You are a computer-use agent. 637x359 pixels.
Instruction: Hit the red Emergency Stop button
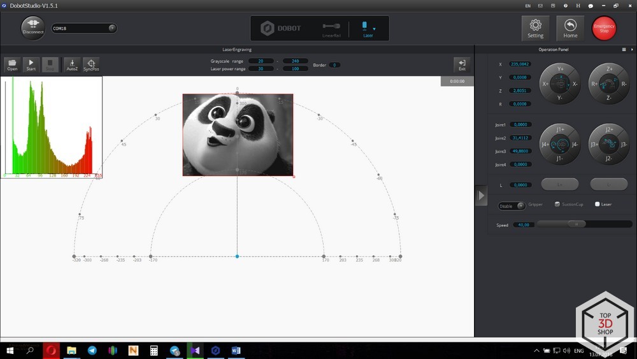(x=604, y=28)
